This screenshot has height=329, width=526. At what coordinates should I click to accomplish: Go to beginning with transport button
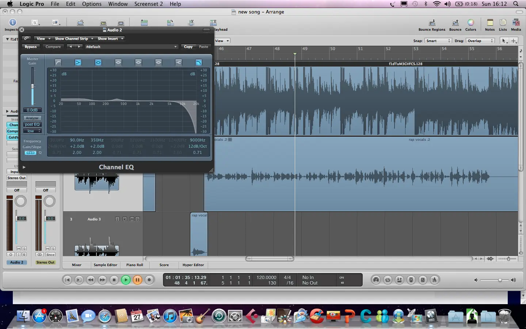(67, 280)
